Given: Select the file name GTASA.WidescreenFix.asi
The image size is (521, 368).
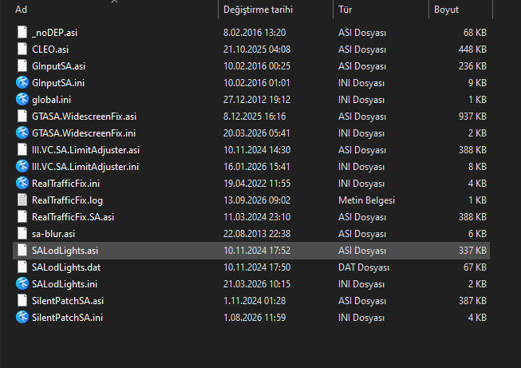Looking at the screenshot, I should coord(84,117).
